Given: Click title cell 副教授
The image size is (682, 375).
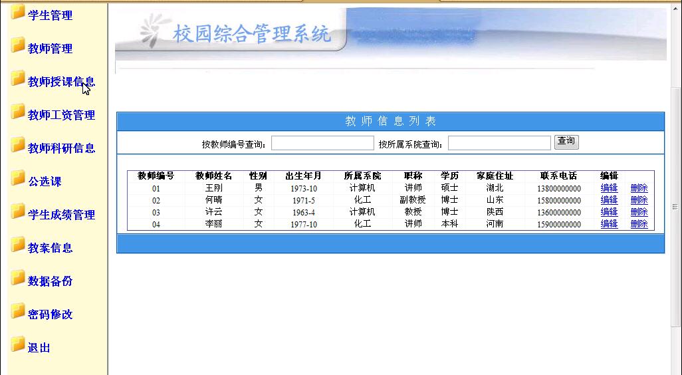Looking at the screenshot, I should [413, 200].
